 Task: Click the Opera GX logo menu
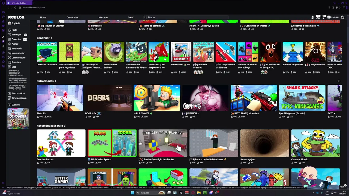point(3,3)
